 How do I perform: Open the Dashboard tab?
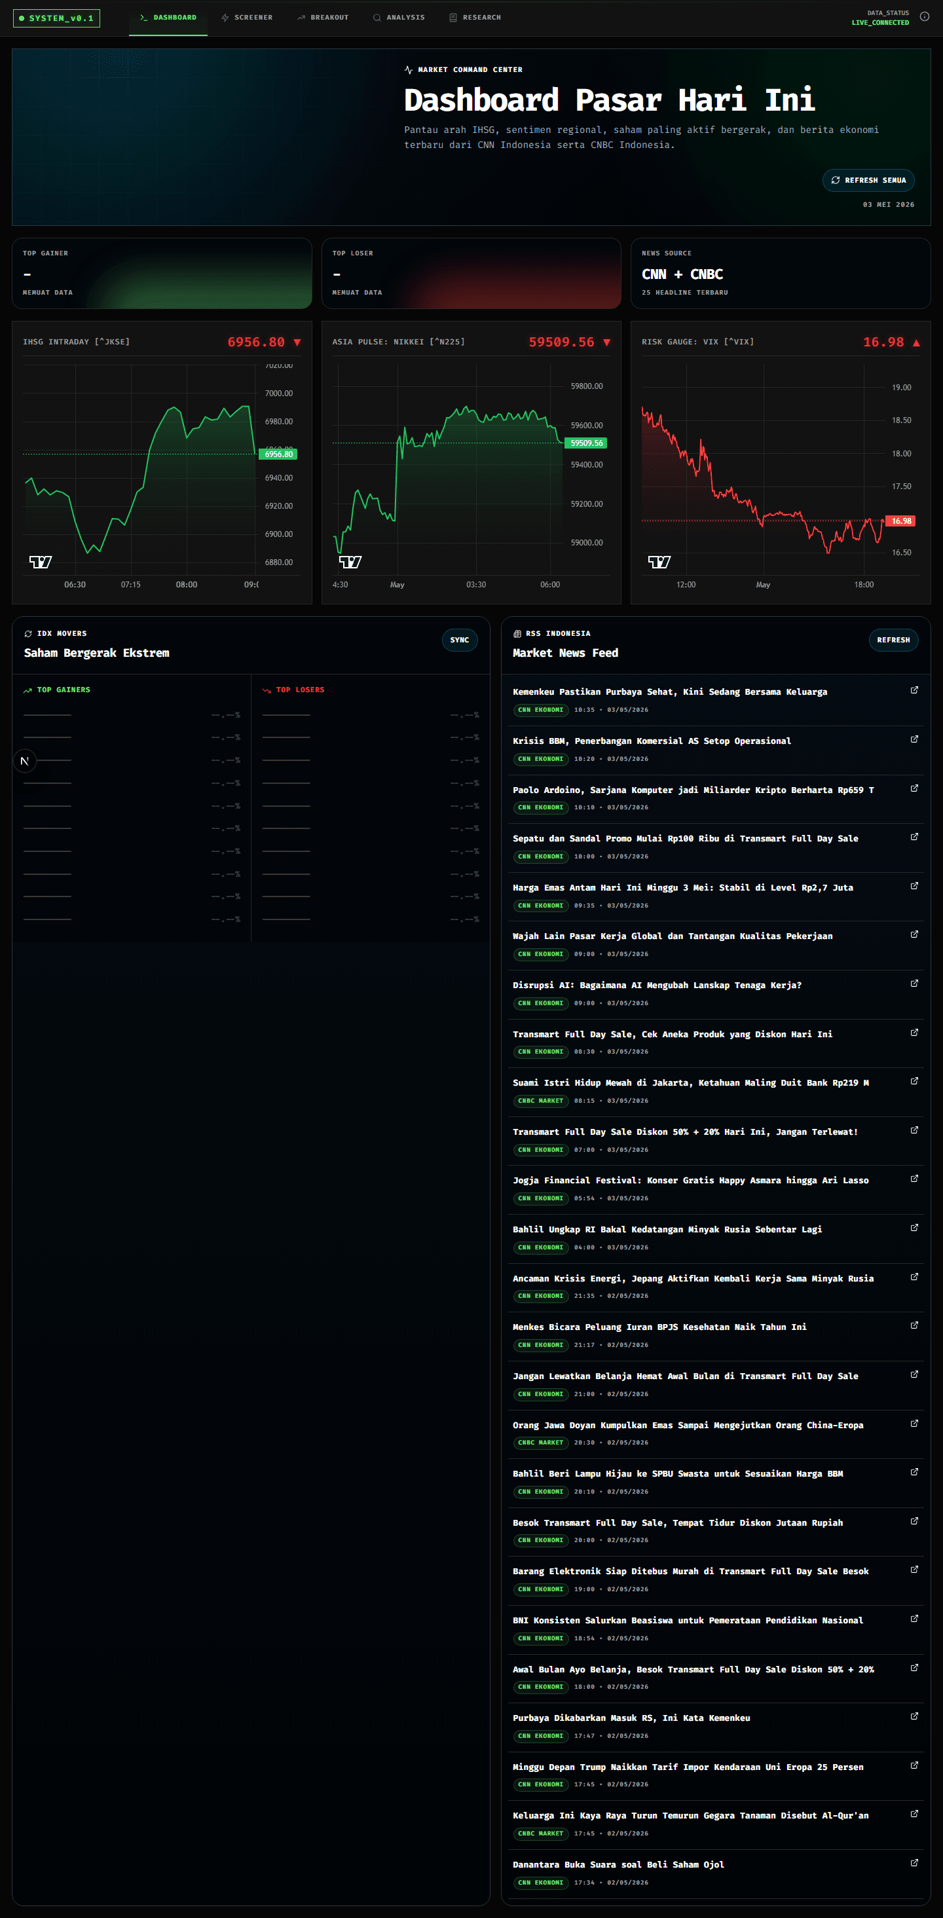[168, 17]
